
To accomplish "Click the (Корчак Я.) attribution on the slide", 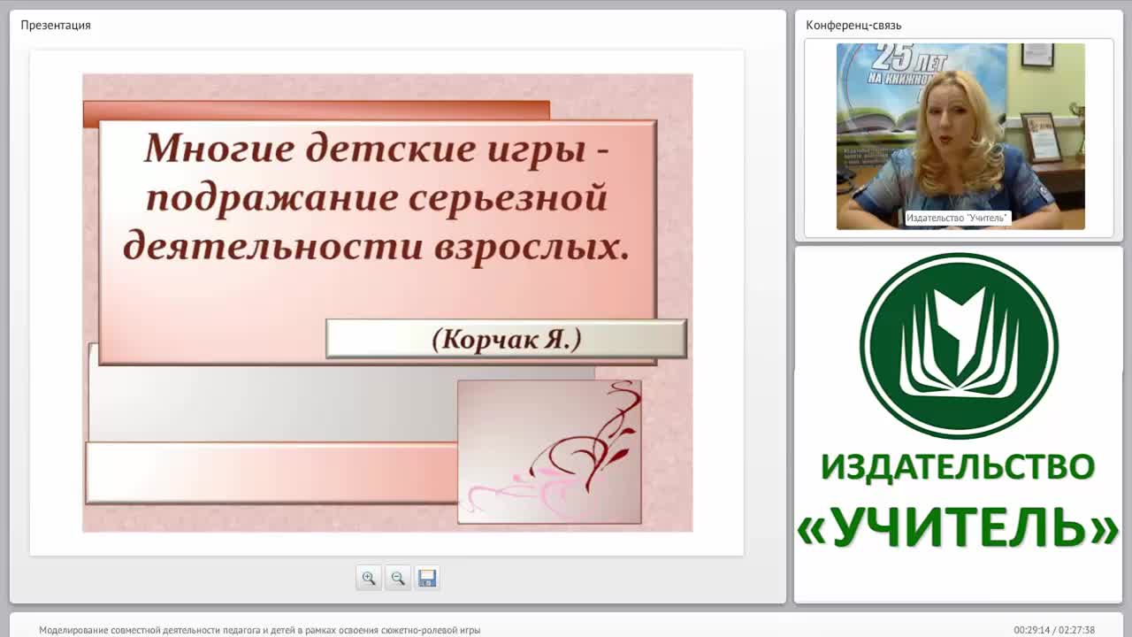I will (507, 339).
